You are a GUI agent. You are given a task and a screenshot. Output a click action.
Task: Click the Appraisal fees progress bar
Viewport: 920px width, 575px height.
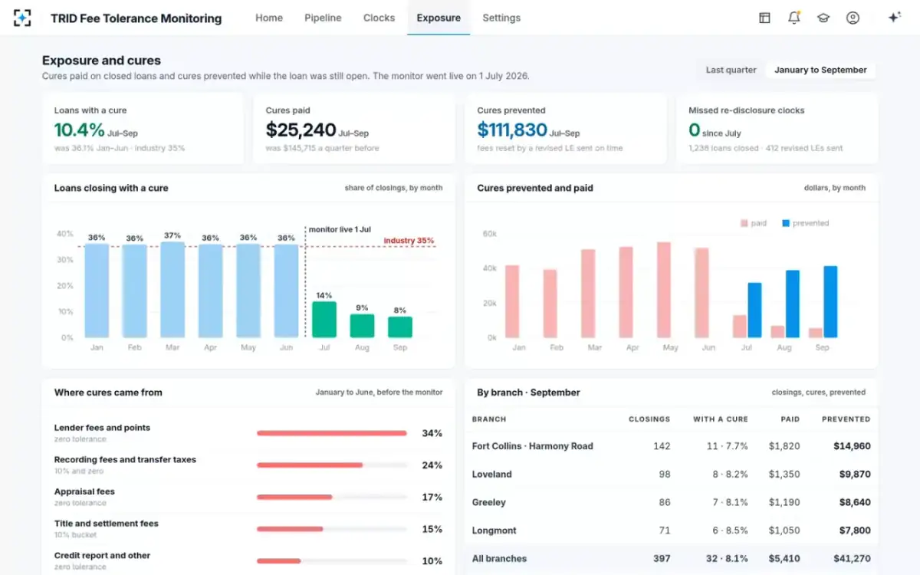332,497
